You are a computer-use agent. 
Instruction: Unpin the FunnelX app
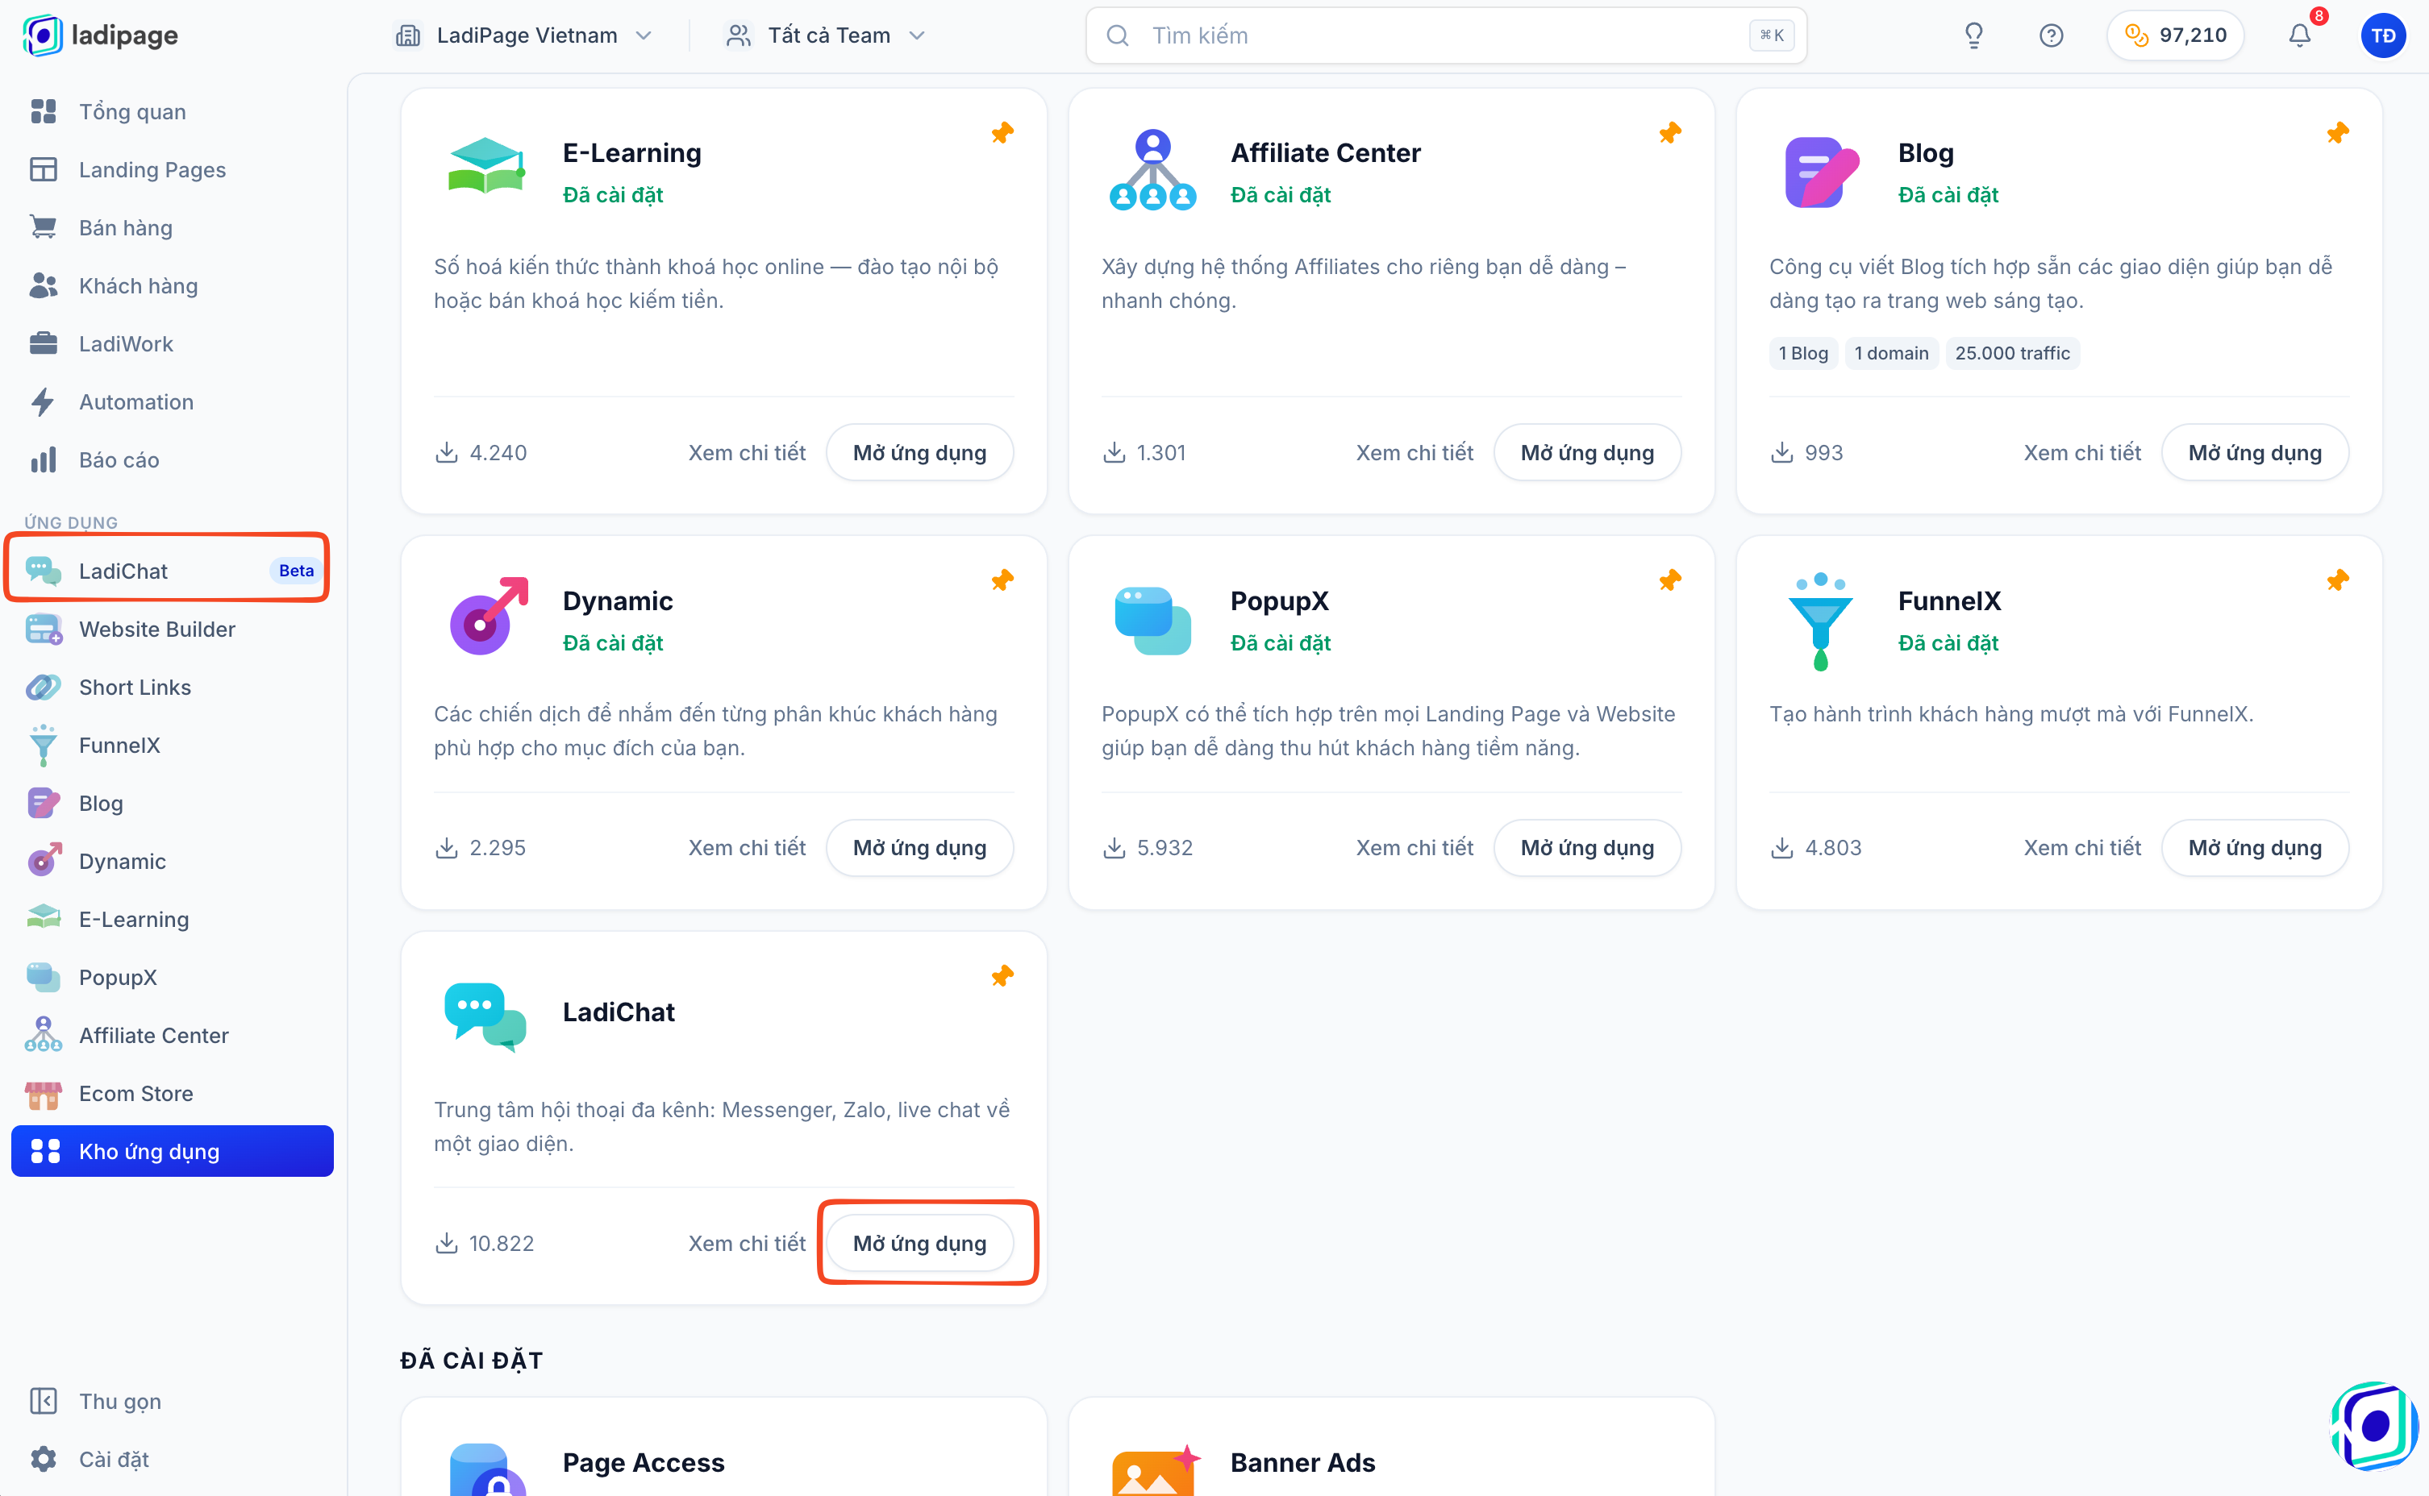[2337, 580]
